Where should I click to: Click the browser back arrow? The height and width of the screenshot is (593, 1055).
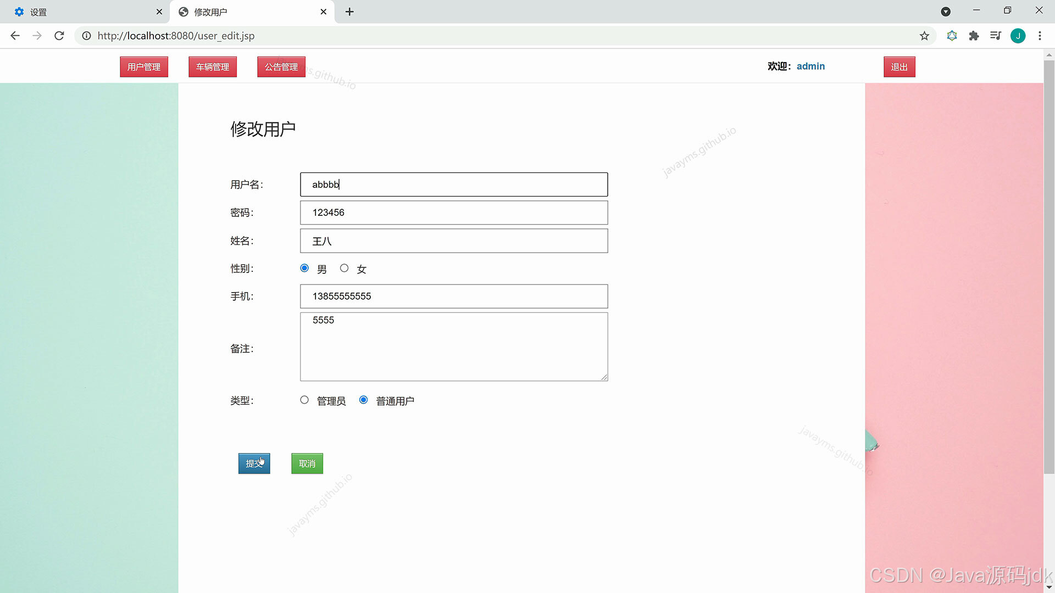pyautogui.click(x=15, y=36)
